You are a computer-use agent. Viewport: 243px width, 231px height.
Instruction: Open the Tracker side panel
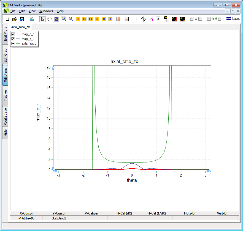pyautogui.click(x=5, y=96)
